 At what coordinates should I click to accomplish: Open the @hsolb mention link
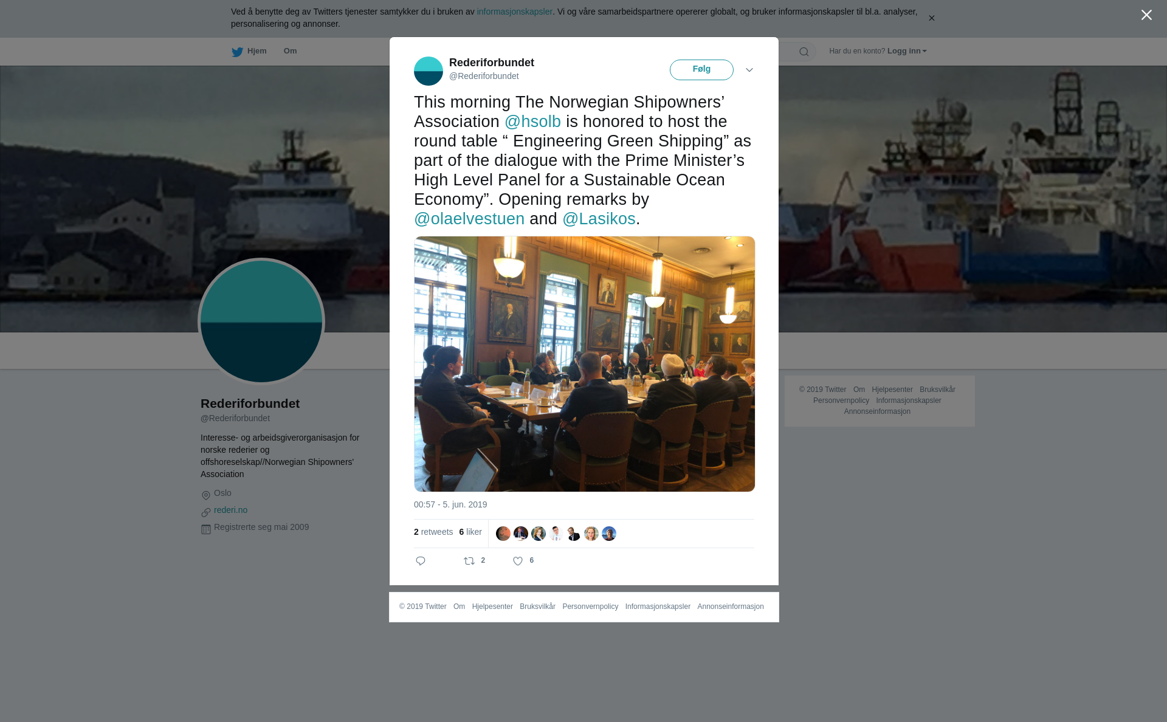pyautogui.click(x=533, y=122)
